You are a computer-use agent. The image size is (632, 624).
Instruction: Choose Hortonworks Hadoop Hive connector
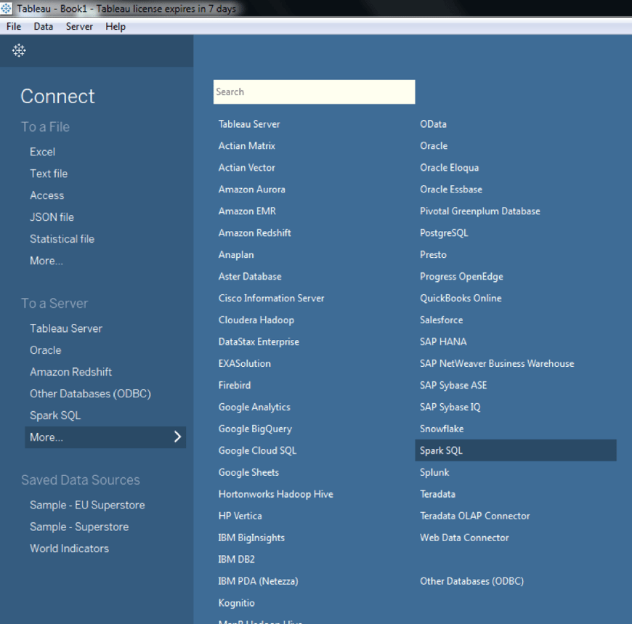[x=276, y=494]
